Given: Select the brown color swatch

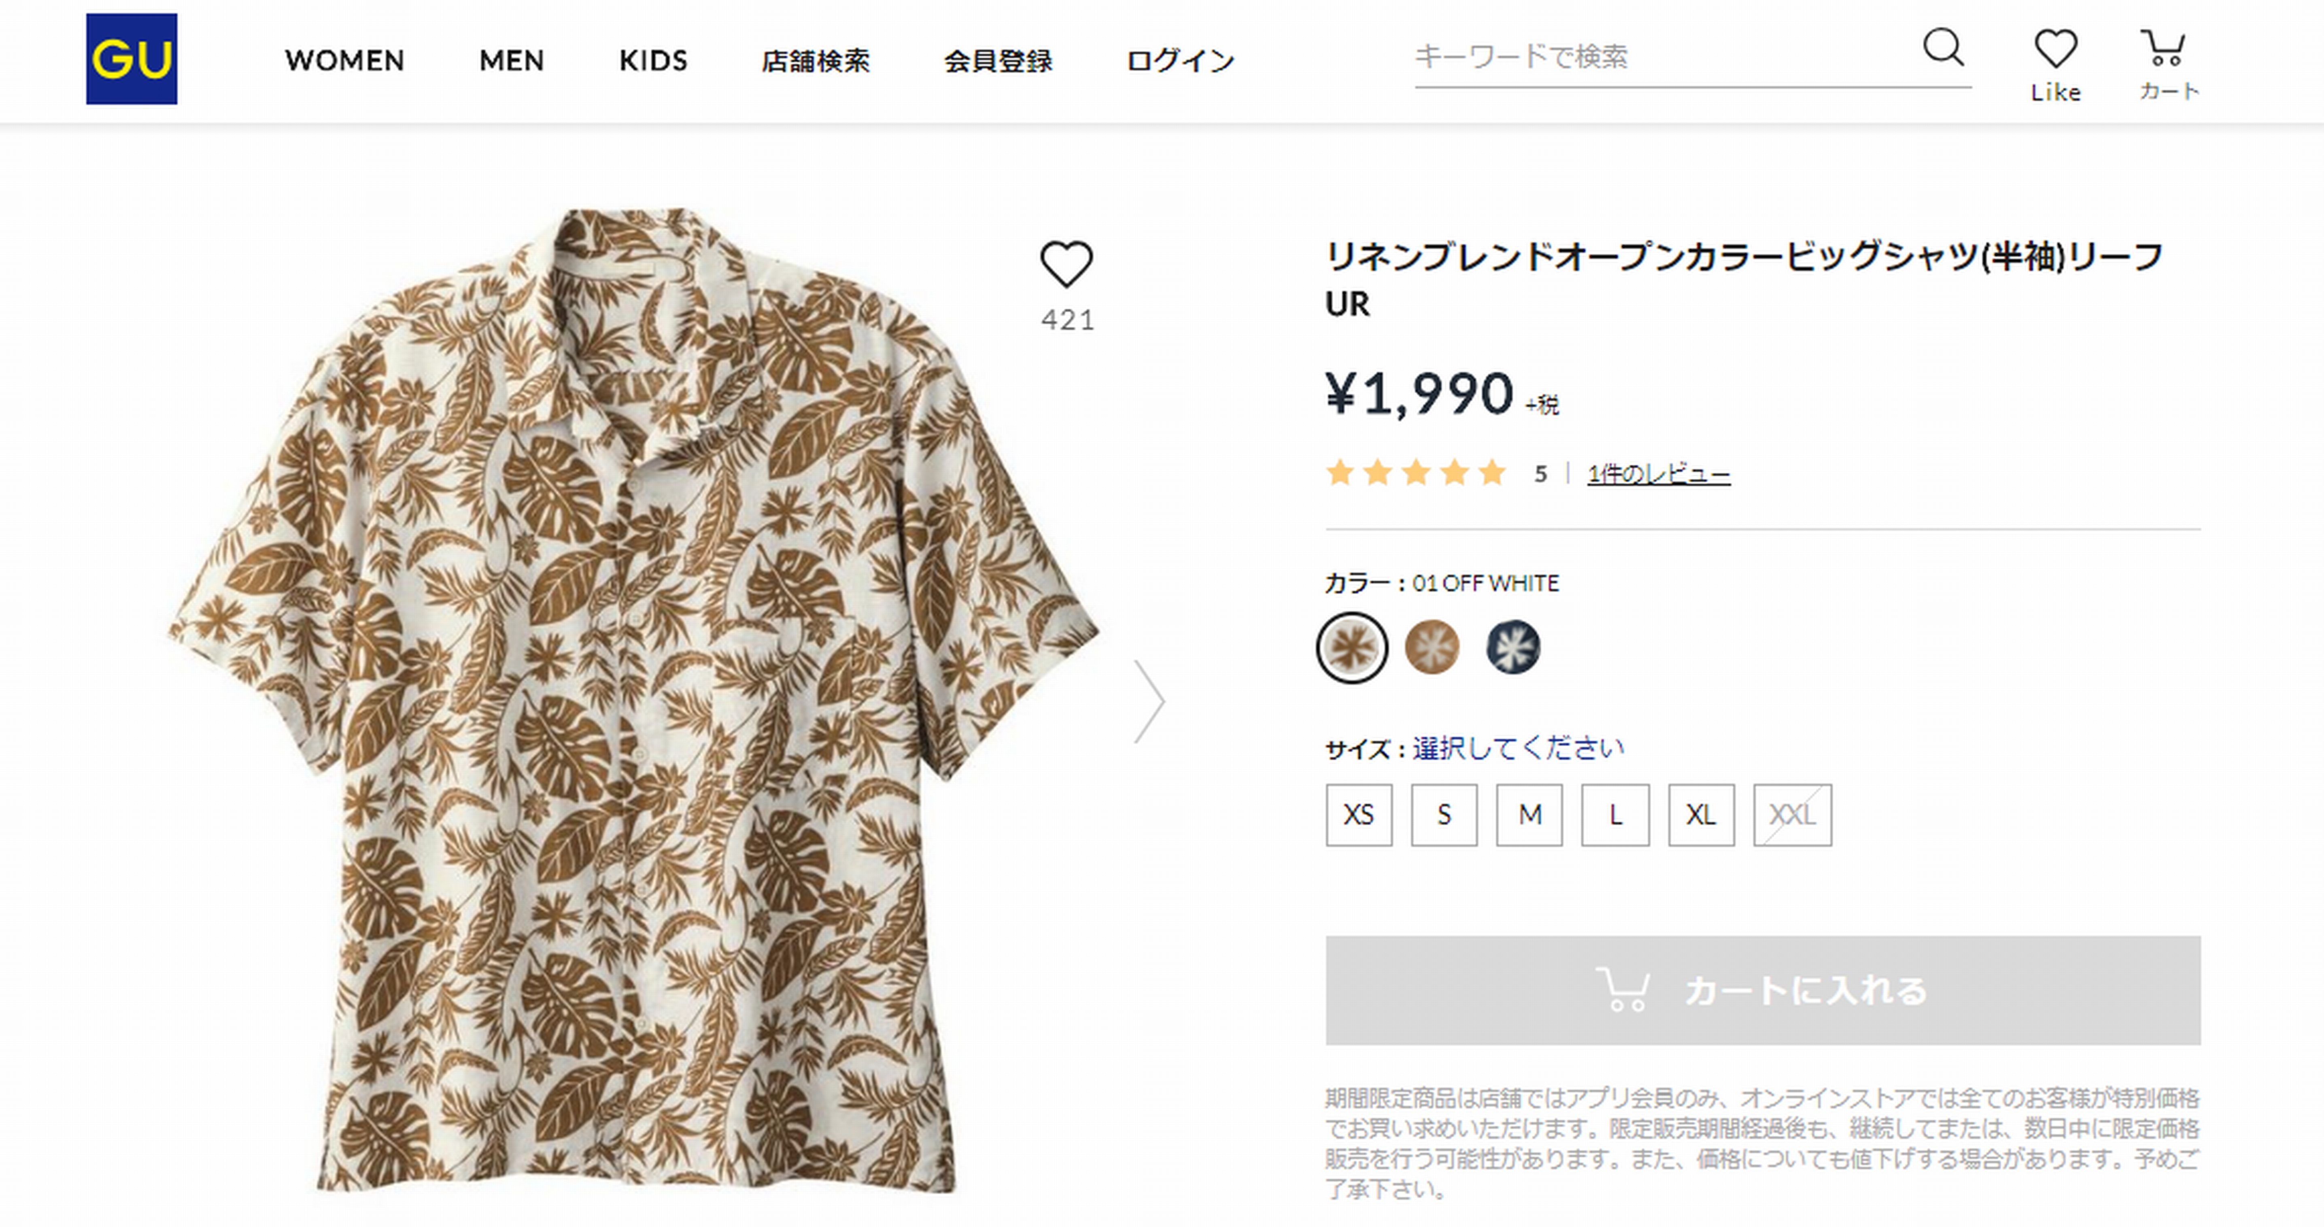Looking at the screenshot, I should coord(1432,647).
